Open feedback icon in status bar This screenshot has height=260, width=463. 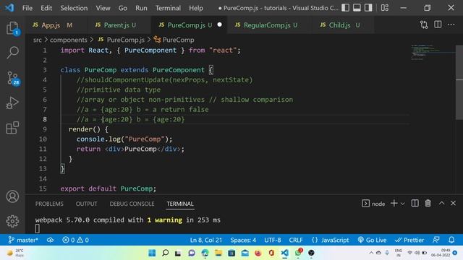[436, 240]
